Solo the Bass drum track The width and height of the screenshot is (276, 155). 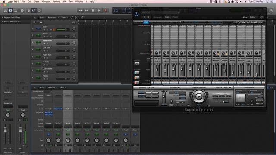(47, 44)
